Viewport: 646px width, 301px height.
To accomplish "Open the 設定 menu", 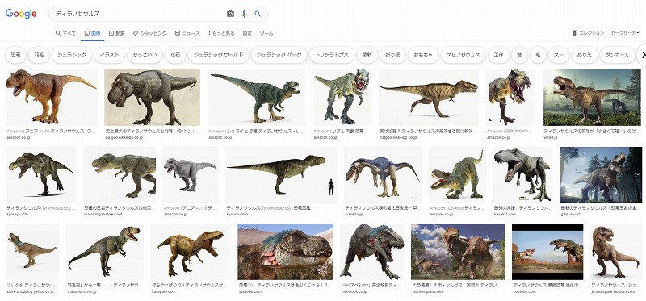I will click(x=247, y=33).
